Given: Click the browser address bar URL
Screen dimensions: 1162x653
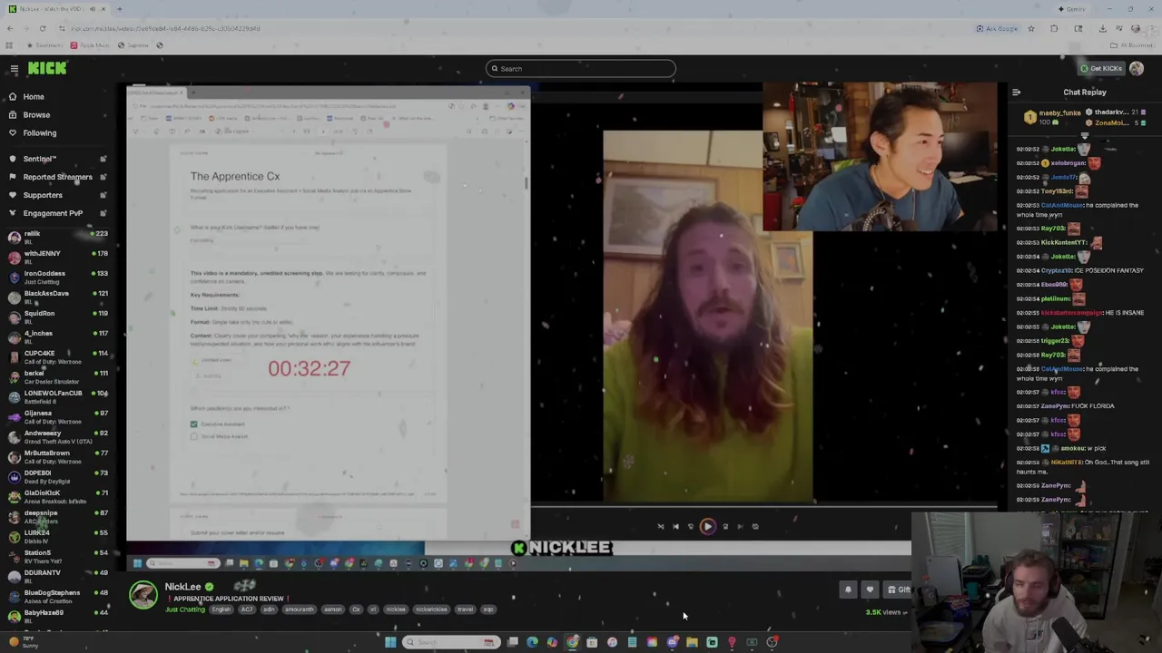Looking at the screenshot, I should (165, 28).
